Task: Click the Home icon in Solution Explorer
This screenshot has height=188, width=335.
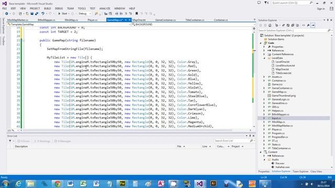Action: (x=270, y=26)
